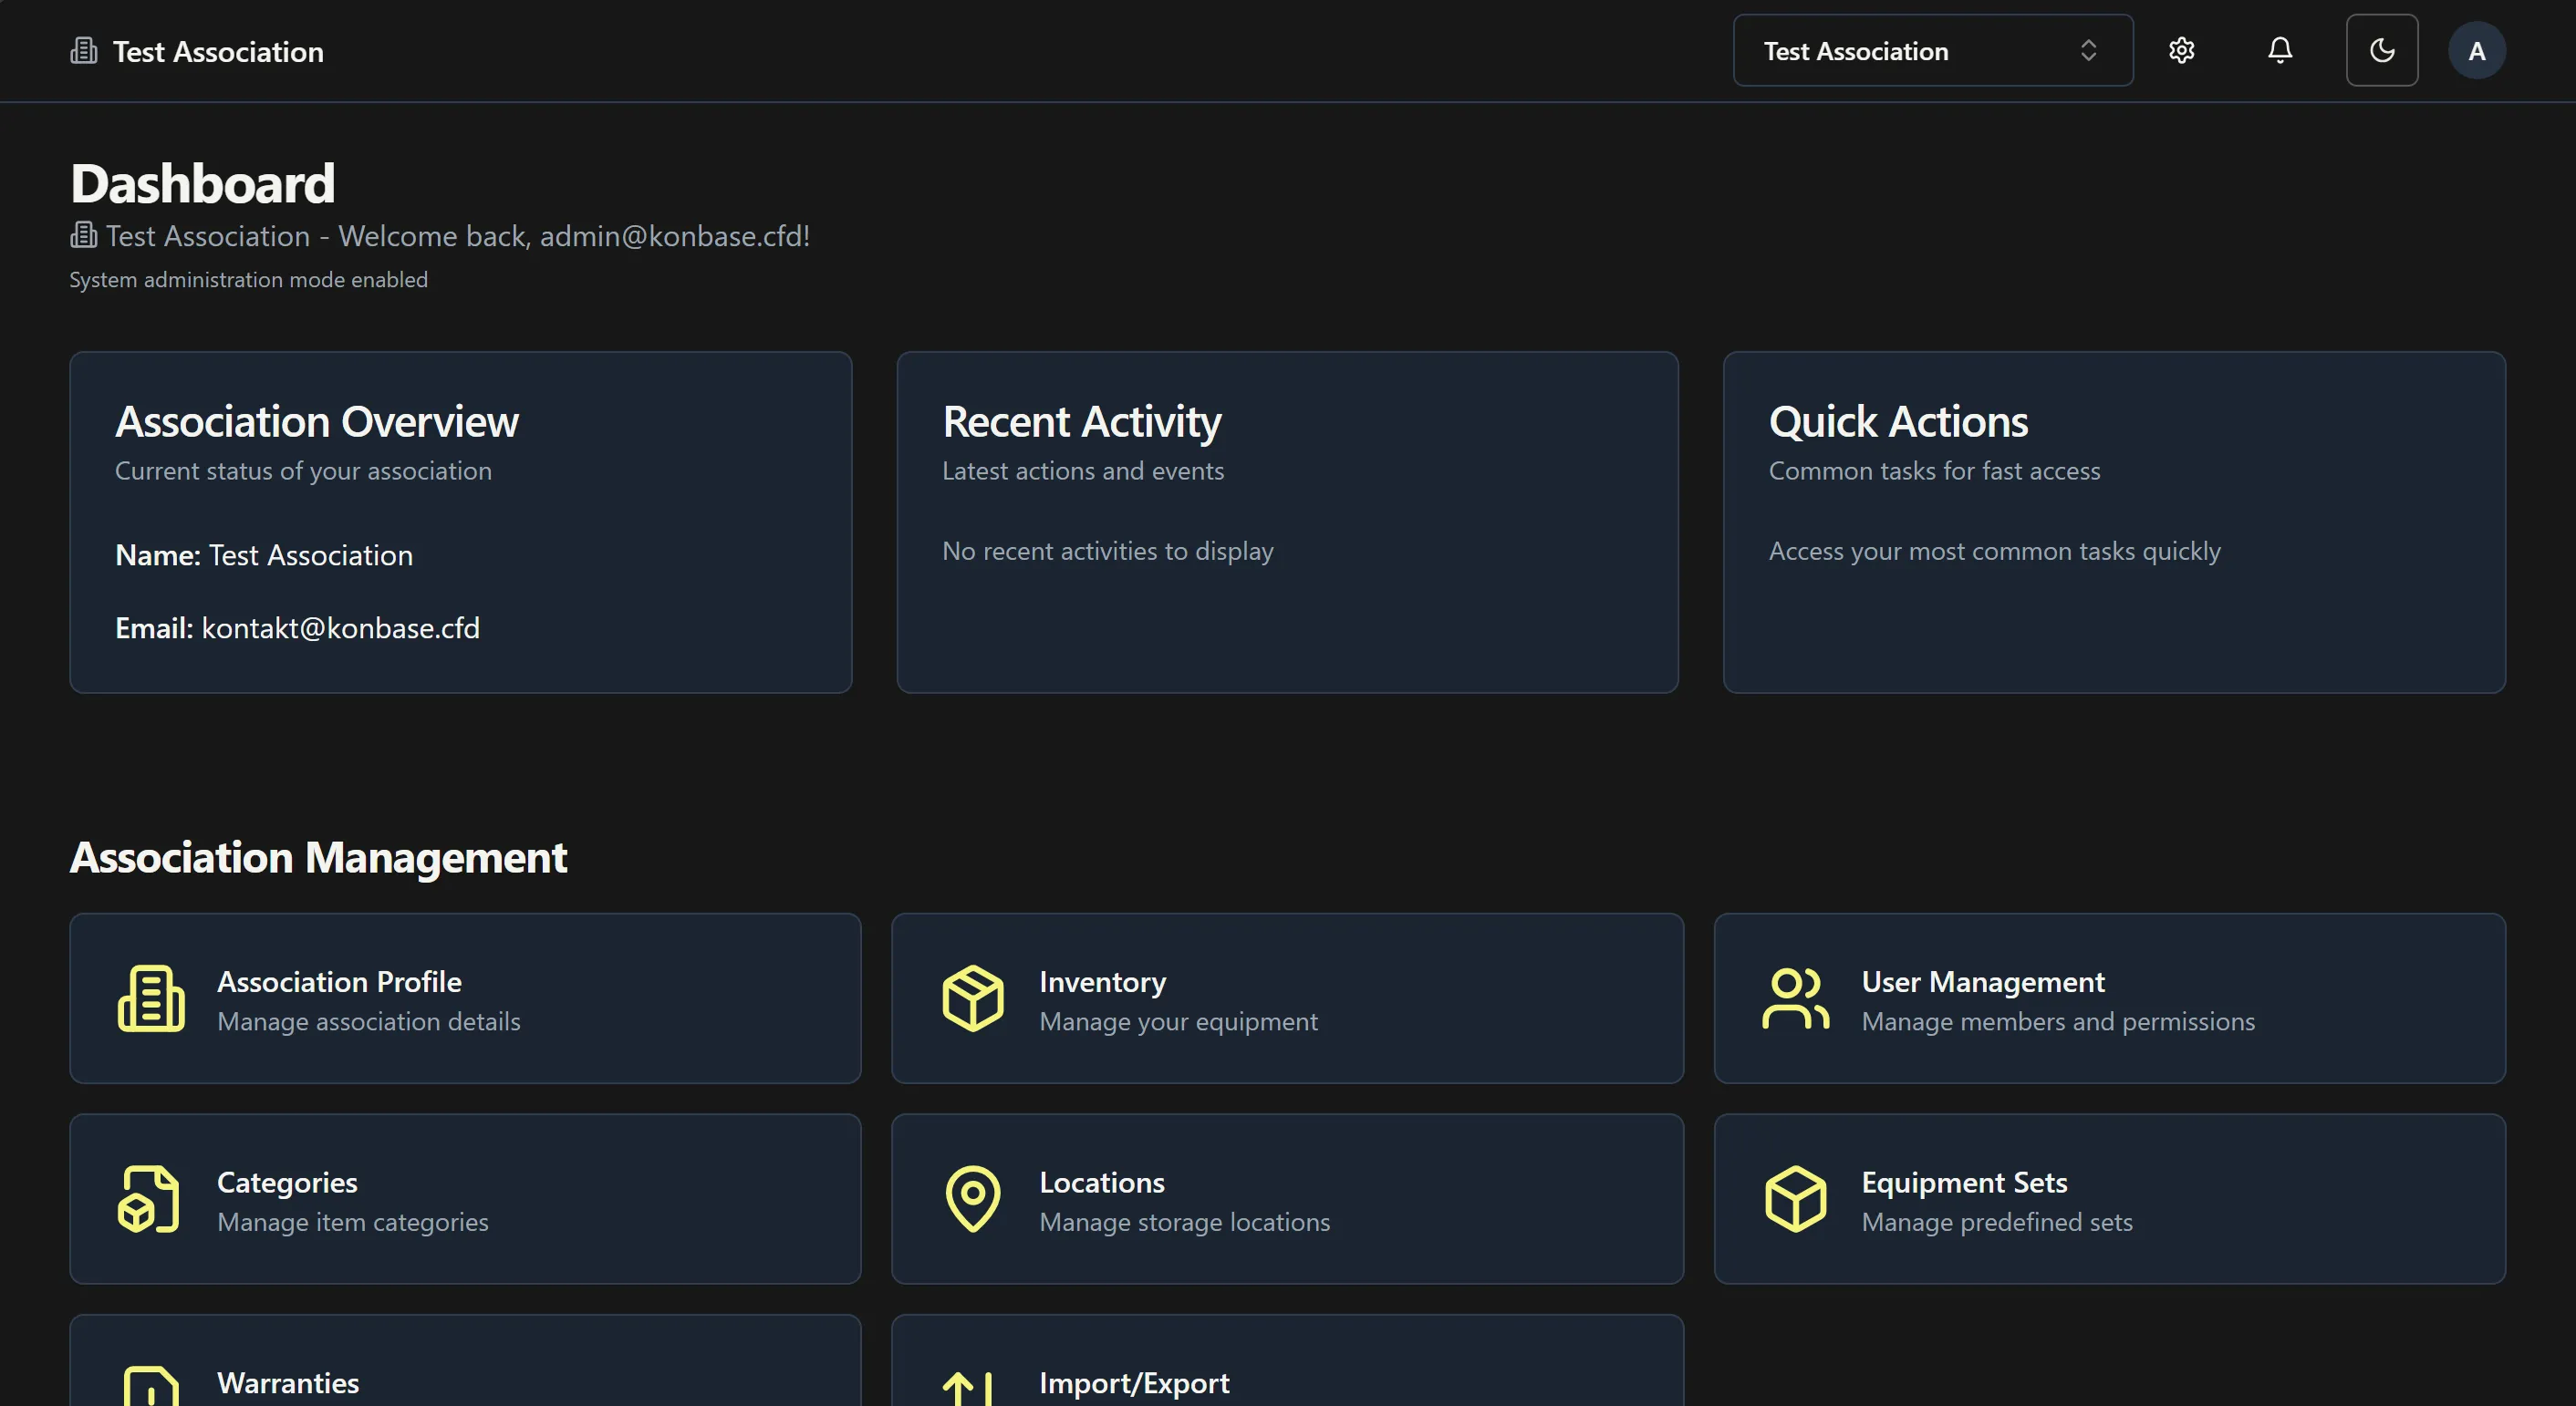Expand the Test Association selector dropdown
This screenshot has height=1406, width=2576.
pos(1932,51)
